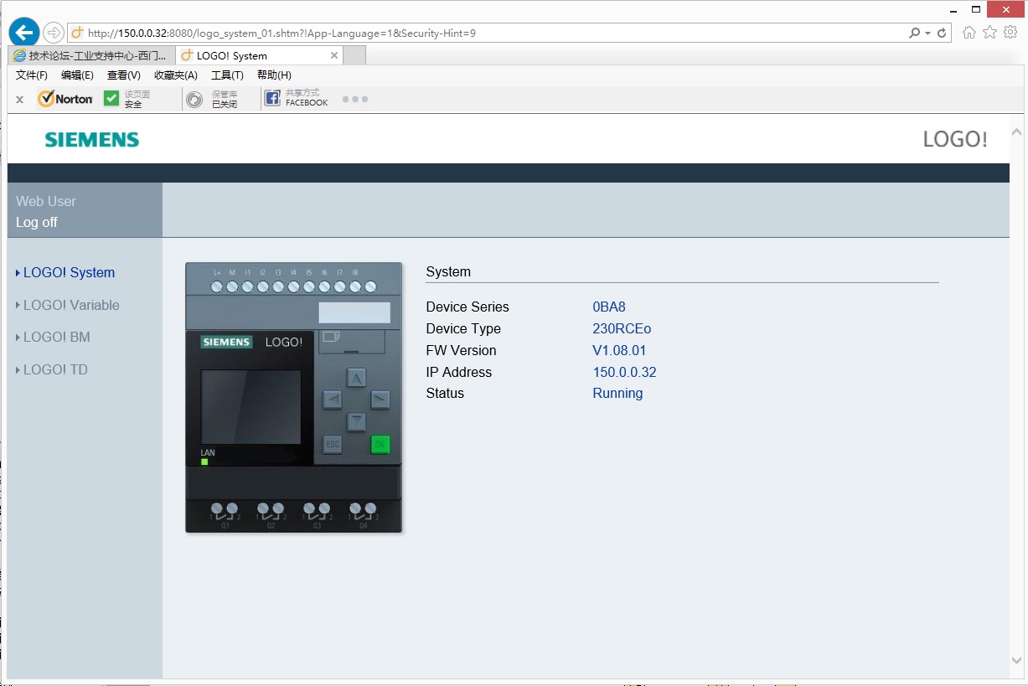Close the LOGO! System tab
This screenshot has height=686, width=1028.
coord(334,55)
